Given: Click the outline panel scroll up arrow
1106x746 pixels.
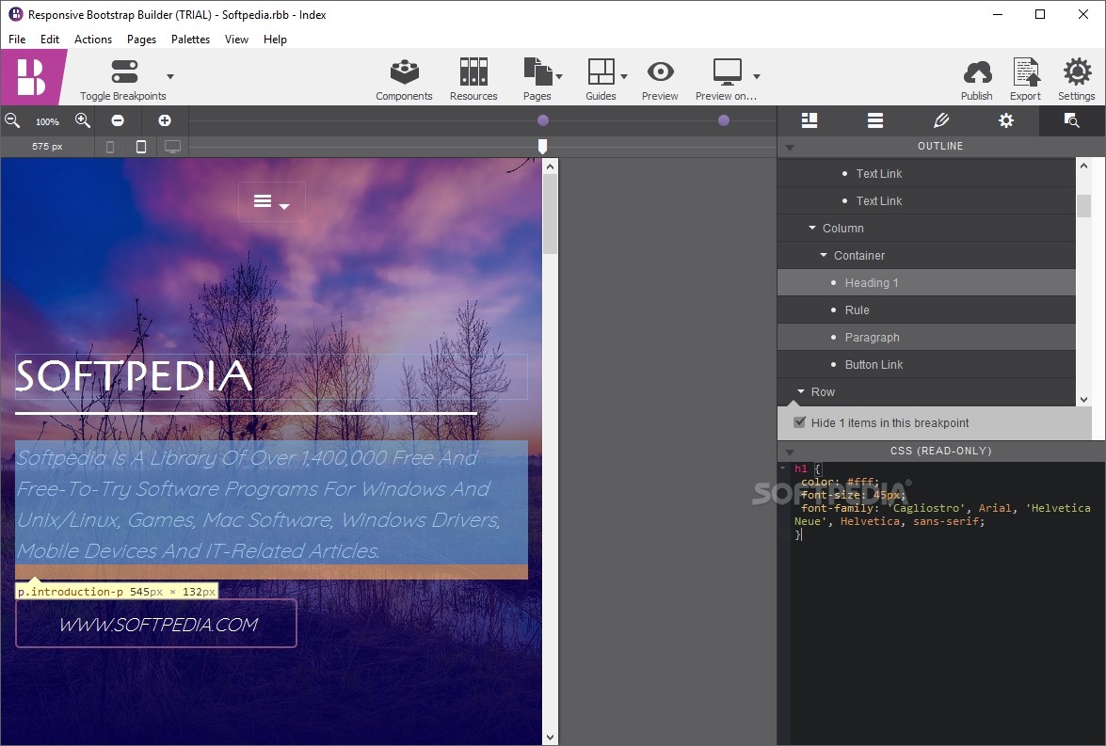Looking at the screenshot, I should pyautogui.click(x=1084, y=166).
